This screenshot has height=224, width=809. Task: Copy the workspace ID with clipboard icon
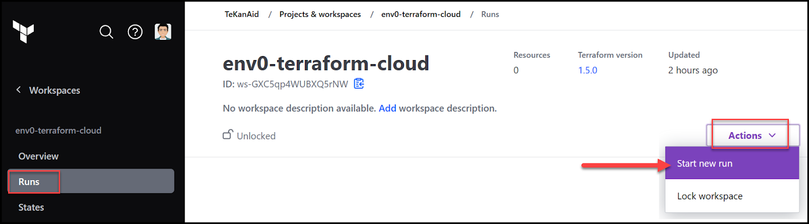coord(359,84)
